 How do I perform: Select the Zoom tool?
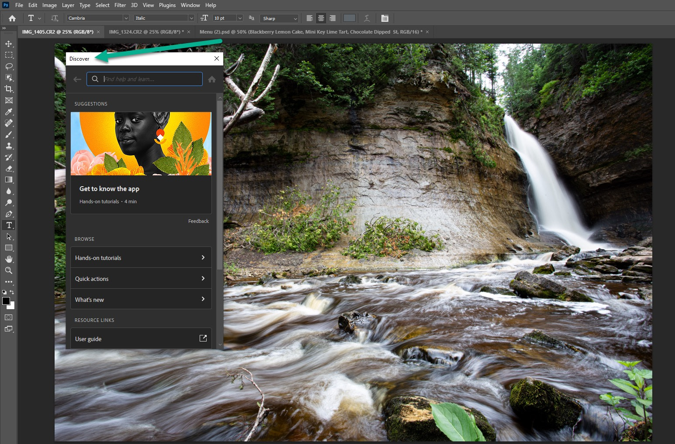[x=9, y=270]
